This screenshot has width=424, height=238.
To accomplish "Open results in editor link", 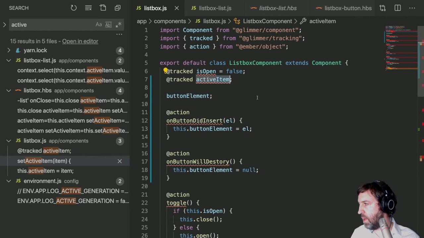I will (80, 41).
